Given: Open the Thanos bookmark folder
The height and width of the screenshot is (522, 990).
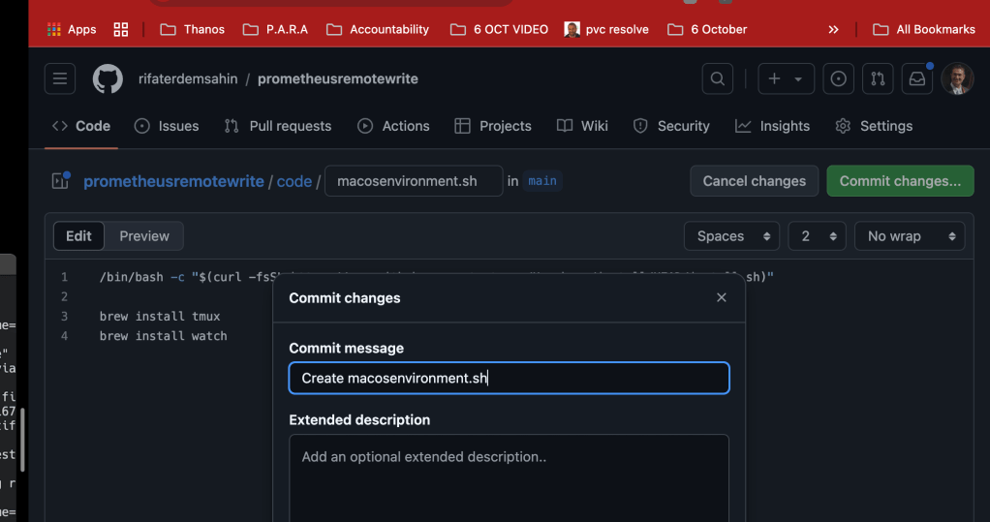Looking at the screenshot, I should tap(193, 29).
